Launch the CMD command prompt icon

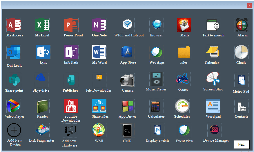pos(127,130)
